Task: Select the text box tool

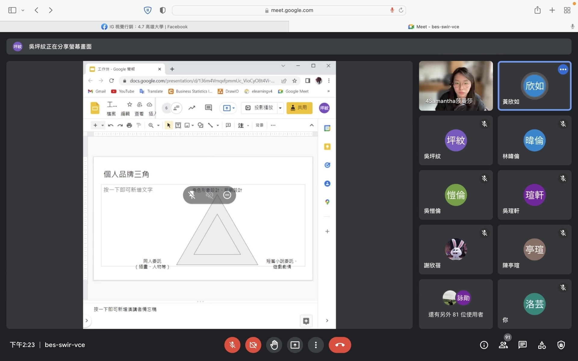Action: coord(178,125)
